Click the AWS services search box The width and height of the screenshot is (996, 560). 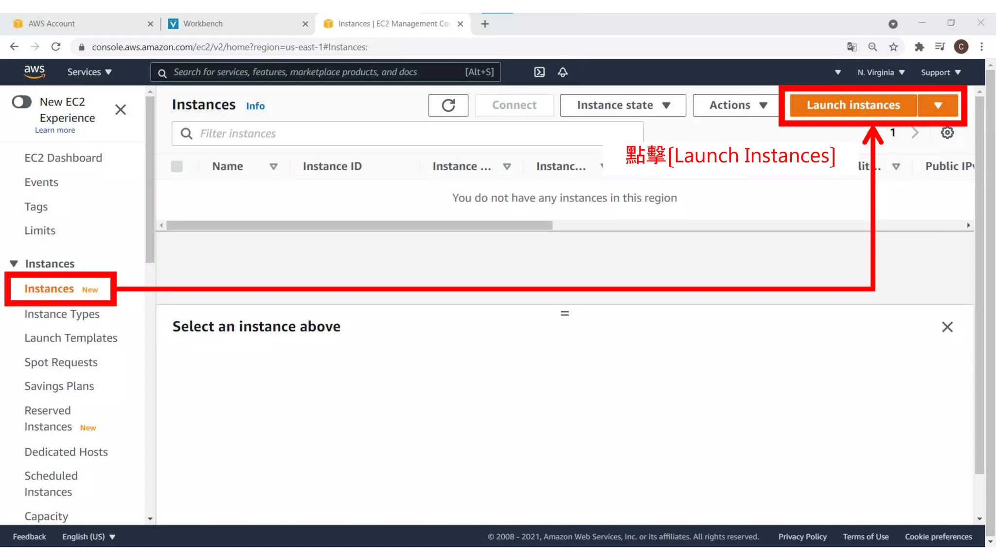pos(325,72)
